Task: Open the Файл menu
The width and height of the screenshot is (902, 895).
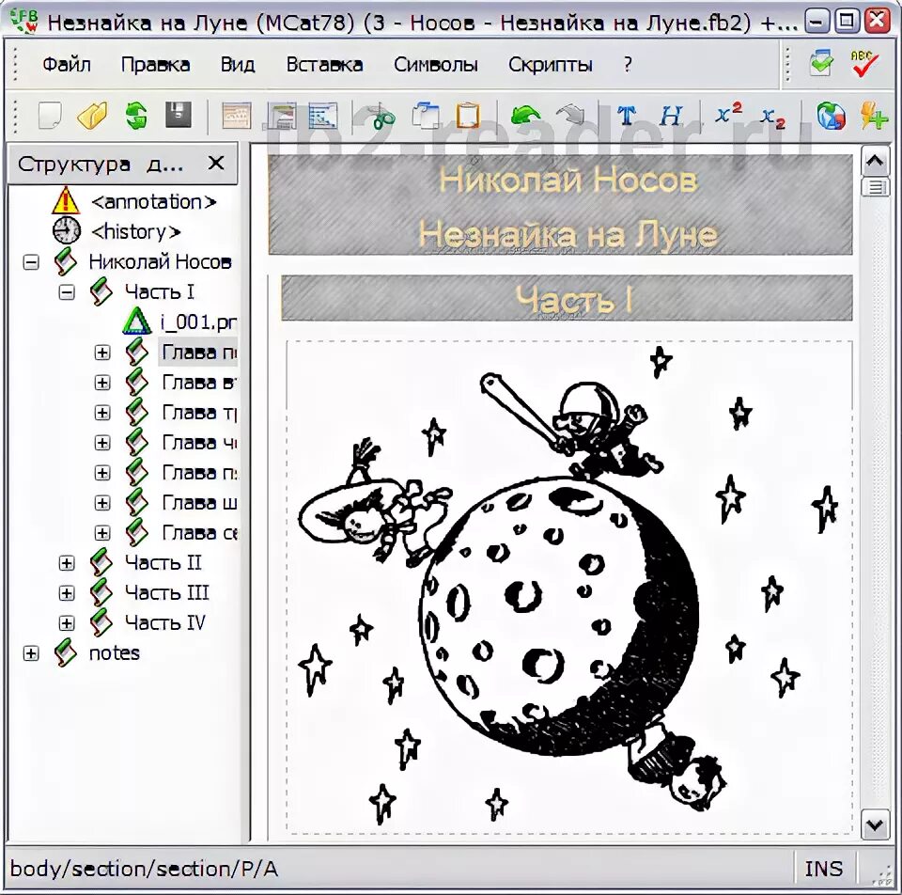Action: 67,65
